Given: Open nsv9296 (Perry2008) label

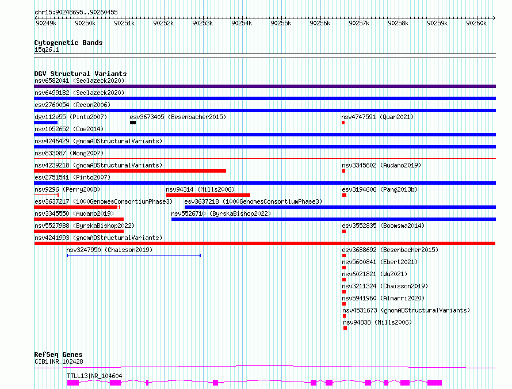Looking at the screenshot, I should (x=67, y=189).
